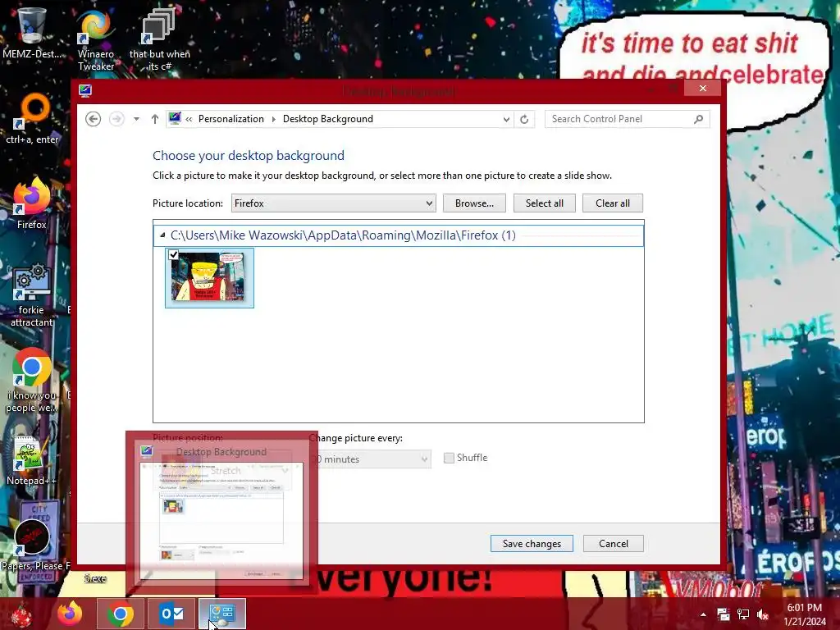Go up one level with the up arrow
The height and width of the screenshot is (630, 840).
point(155,119)
